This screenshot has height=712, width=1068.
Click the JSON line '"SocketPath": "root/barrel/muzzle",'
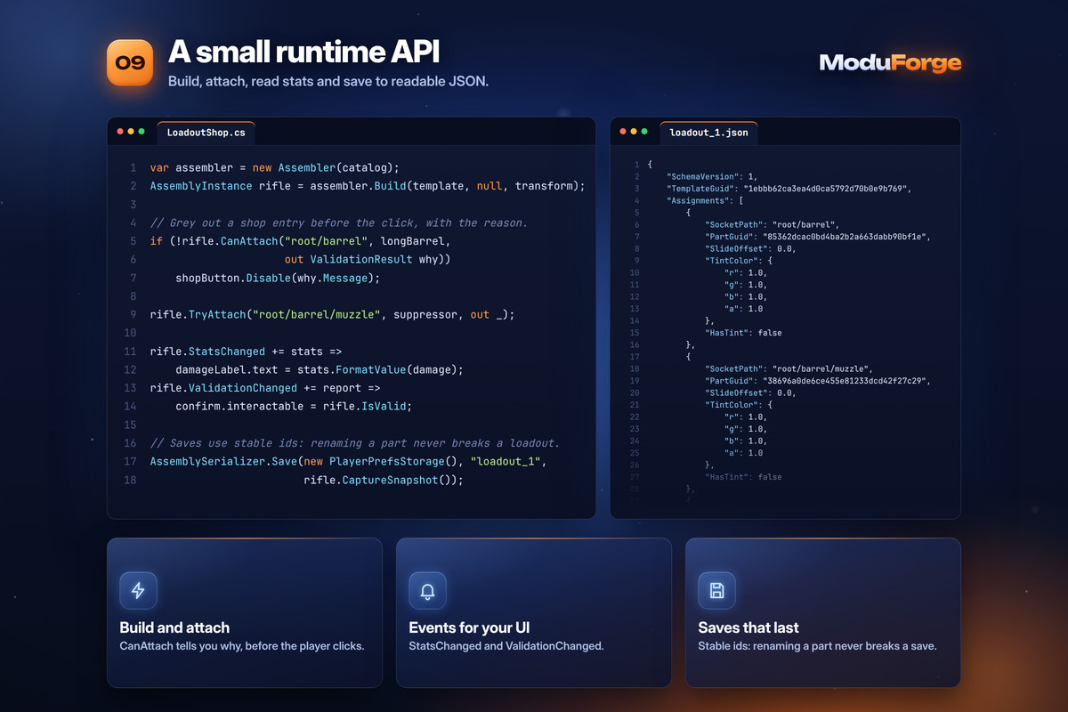(x=789, y=368)
